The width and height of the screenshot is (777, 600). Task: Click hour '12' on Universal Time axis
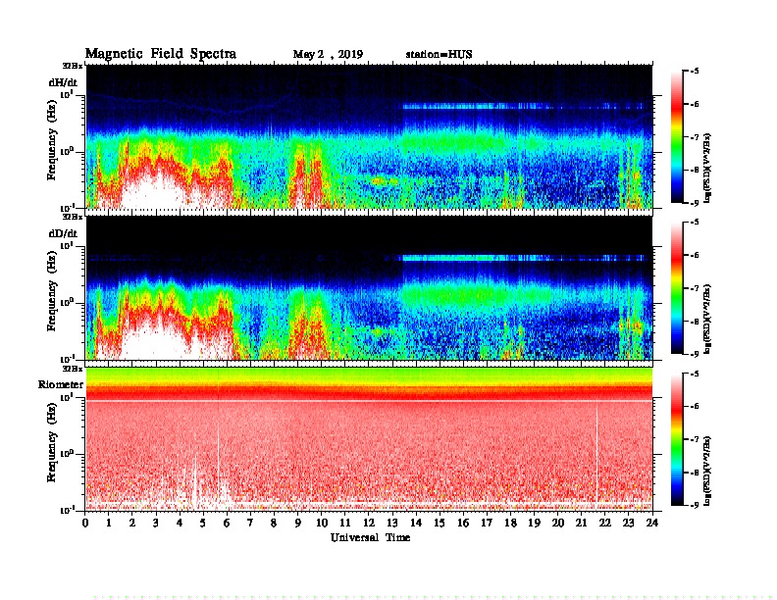click(369, 523)
